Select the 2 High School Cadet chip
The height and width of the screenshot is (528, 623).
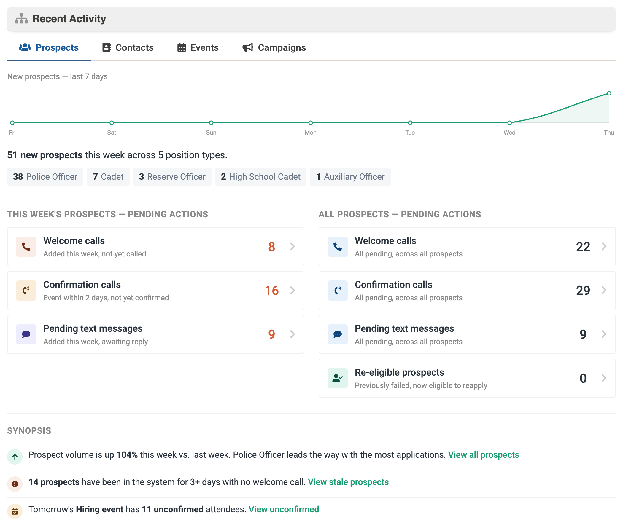pyautogui.click(x=260, y=177)
